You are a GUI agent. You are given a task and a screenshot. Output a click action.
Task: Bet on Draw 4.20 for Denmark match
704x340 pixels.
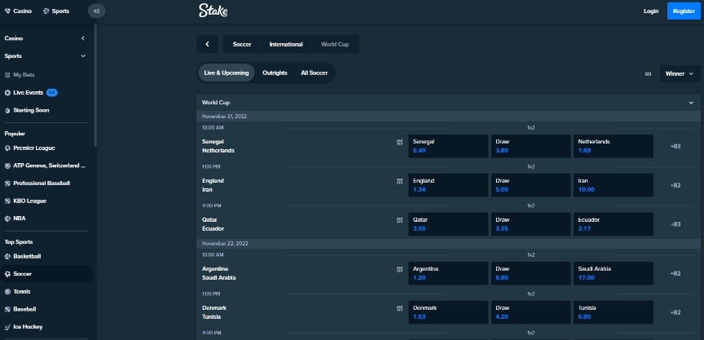pyautogui.click(x=530, y=312)
